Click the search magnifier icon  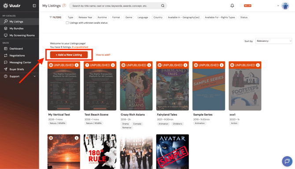click(163, 6)
